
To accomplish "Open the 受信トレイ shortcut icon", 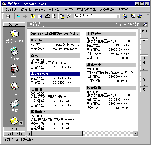I will (14, 34).
